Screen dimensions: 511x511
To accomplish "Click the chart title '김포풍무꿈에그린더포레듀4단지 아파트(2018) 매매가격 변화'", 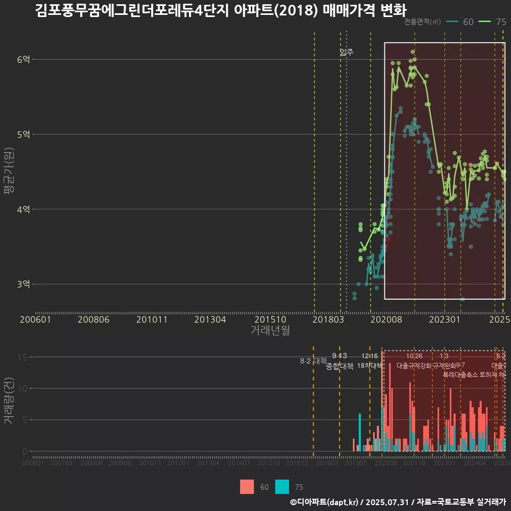I will point(220,11).
